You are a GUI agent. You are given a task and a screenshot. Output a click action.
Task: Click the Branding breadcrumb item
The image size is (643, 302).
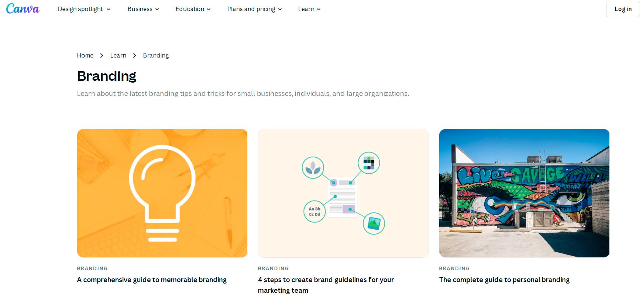[156, 55]
